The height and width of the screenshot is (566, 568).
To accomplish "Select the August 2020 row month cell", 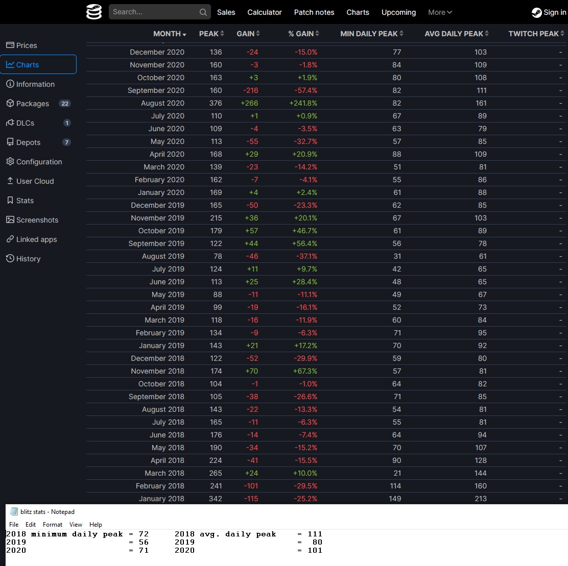I will point(162,103).
